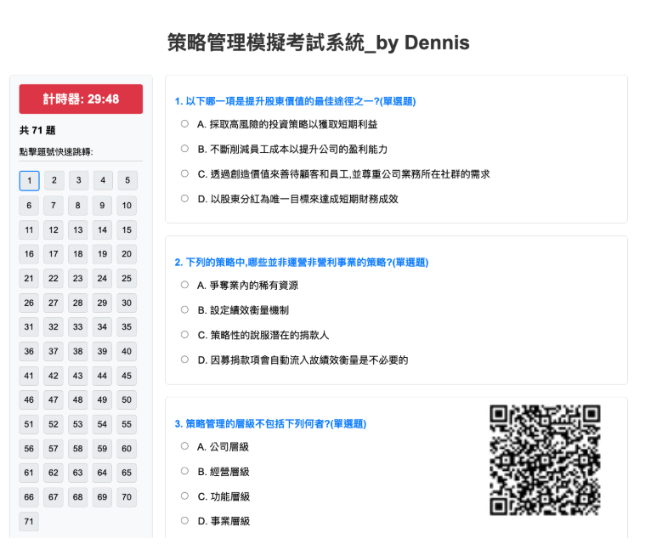
Task: Go to question 50
Action: click(127, 399)
